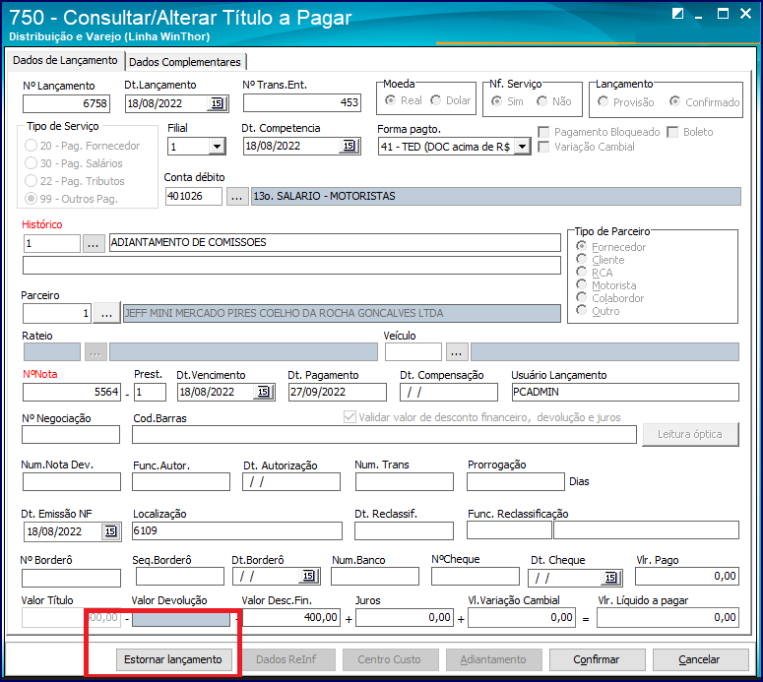This screenshot has height=682, width=763.
Task: Click Dt. Pagamento field 27/09/2022
Action: click(338, 392)
